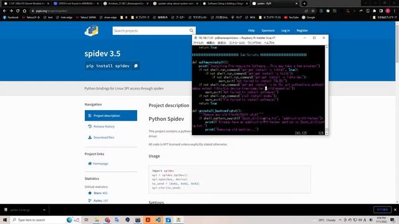Viewport: 399px width, 224px height.
Task: Click the Register link
Action: tap(302, 30)
